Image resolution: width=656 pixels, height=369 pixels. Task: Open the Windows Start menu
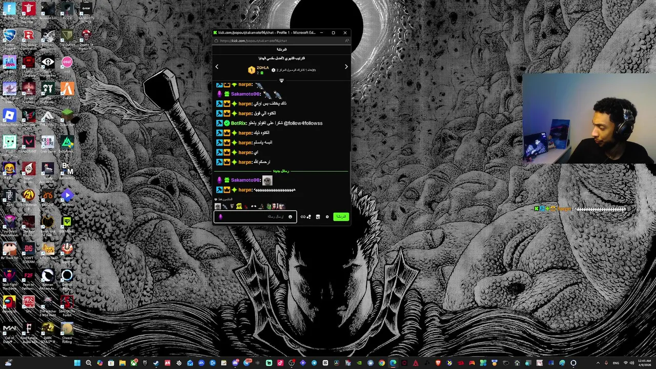(x=77, y=363)
